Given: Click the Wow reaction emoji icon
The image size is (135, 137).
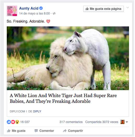Looking at the screenshot, I should [17, 122].
